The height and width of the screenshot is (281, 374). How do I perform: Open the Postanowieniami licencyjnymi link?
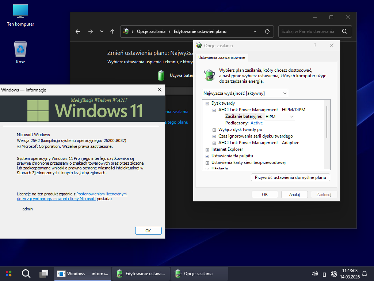click(102, 194)
